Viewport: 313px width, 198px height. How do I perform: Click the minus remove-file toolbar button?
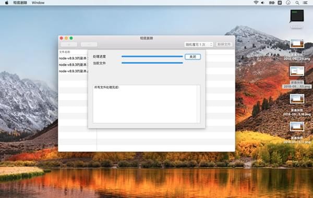(x=89, y=44)
